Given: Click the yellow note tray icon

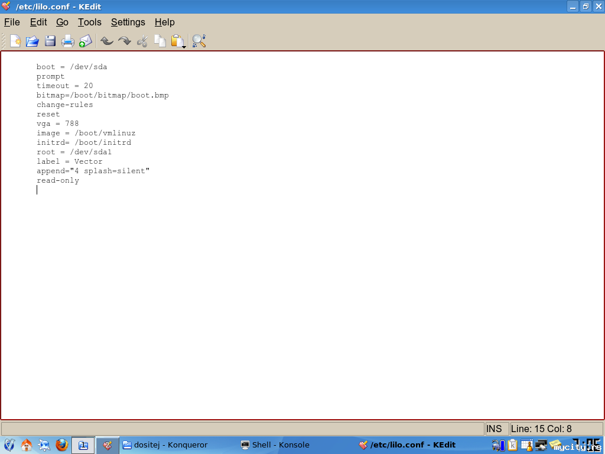Looking at the screenshot, I should pyautogui.click(x=555, y=444).
